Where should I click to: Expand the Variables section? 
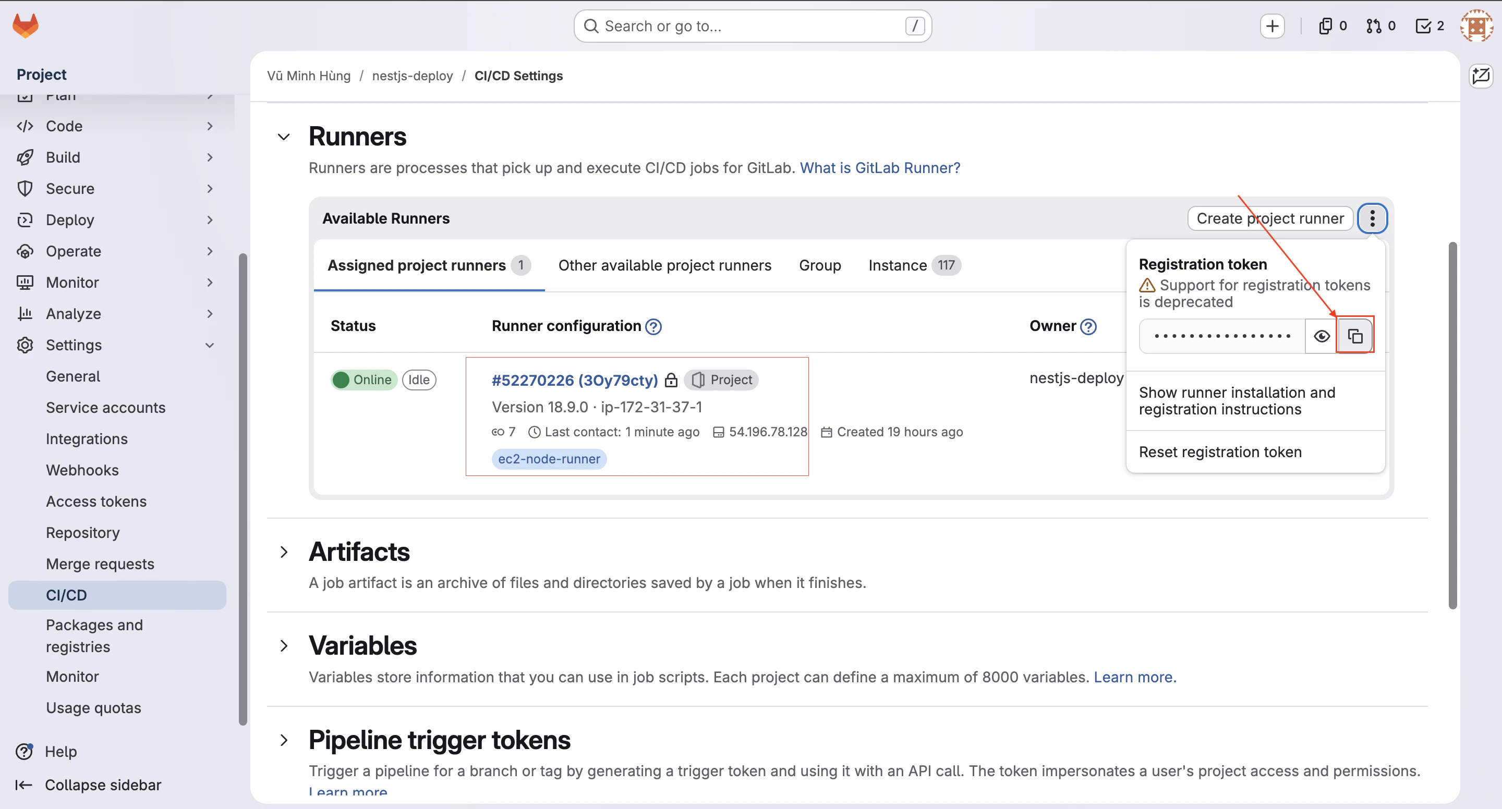[283, 646]
